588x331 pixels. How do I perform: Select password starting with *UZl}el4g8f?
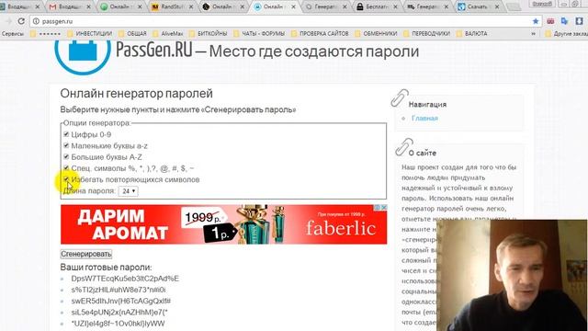point(118,324)
